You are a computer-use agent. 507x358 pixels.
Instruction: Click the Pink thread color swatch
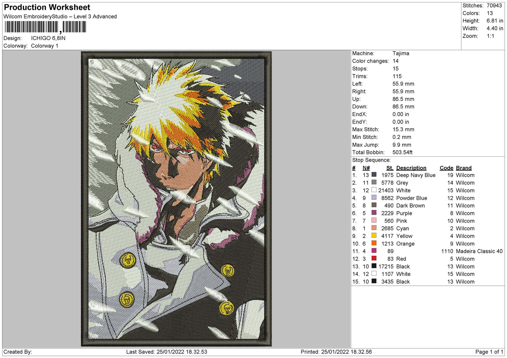374,220
